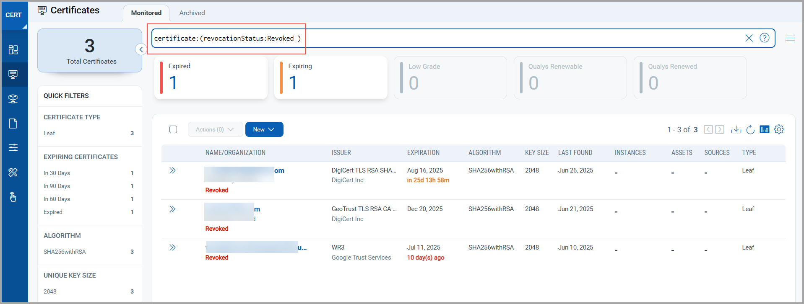The height and width of the screenshot is (304, 804).
Task: Click the 'Aug 16, 2025' expiration cell
Action: tap(425, 170)
